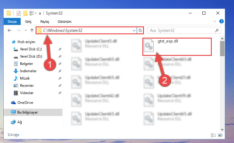Select Yerel Disk (C:) in sidebar

tap(31, 49)
